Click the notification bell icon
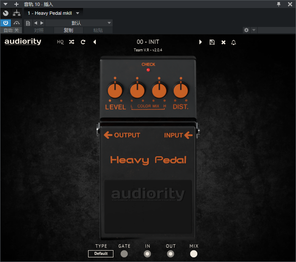 [x=234, y=42]
